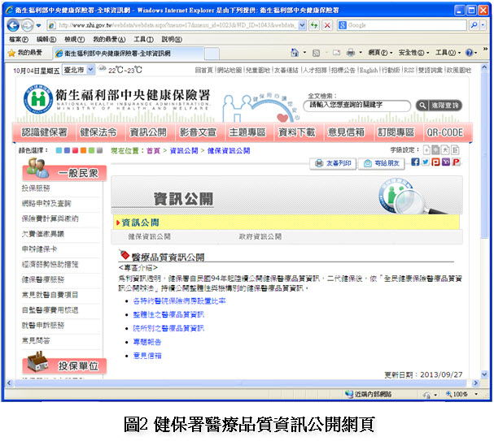Open the 編輯(E) Edit menu

click(x=46, y=39)
